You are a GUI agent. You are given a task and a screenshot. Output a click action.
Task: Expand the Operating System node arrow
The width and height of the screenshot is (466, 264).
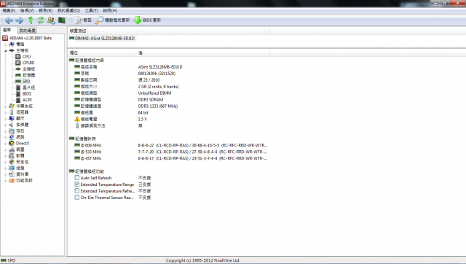5,106
